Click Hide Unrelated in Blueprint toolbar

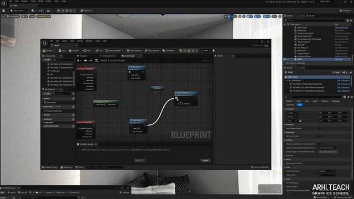113,50
